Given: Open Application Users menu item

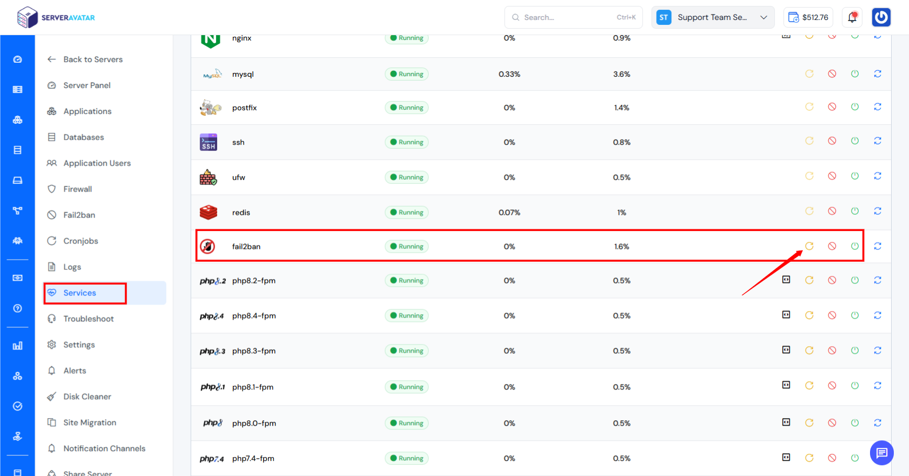Looking at the screenshot, I should (89, 163).
